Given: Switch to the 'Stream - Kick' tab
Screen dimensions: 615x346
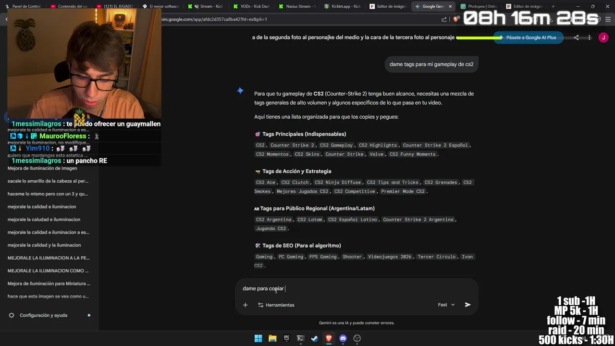Looking at the screenshot, I should [x=206, y=6].
